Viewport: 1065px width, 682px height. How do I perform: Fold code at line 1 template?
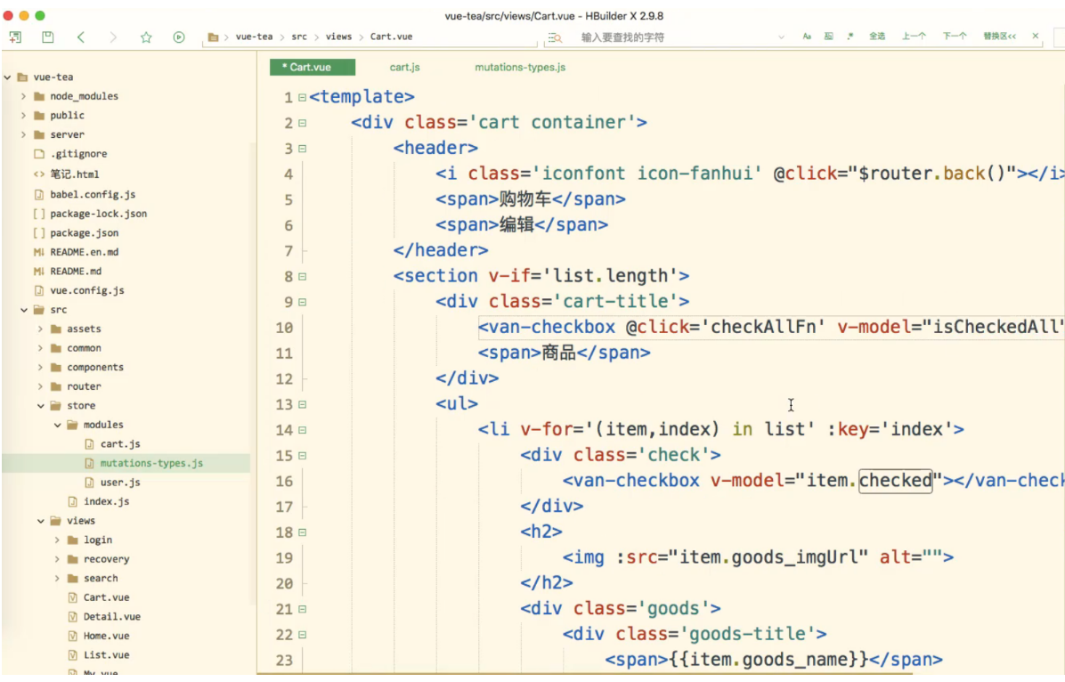302,98
